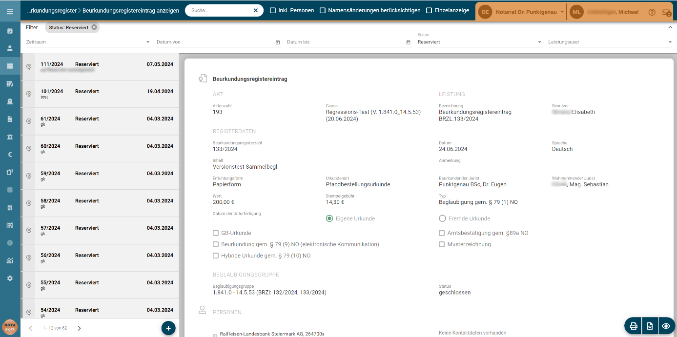Click the Causa value 'Regressions-Test'
Screen dimensions: 677x337
(373, 115)
